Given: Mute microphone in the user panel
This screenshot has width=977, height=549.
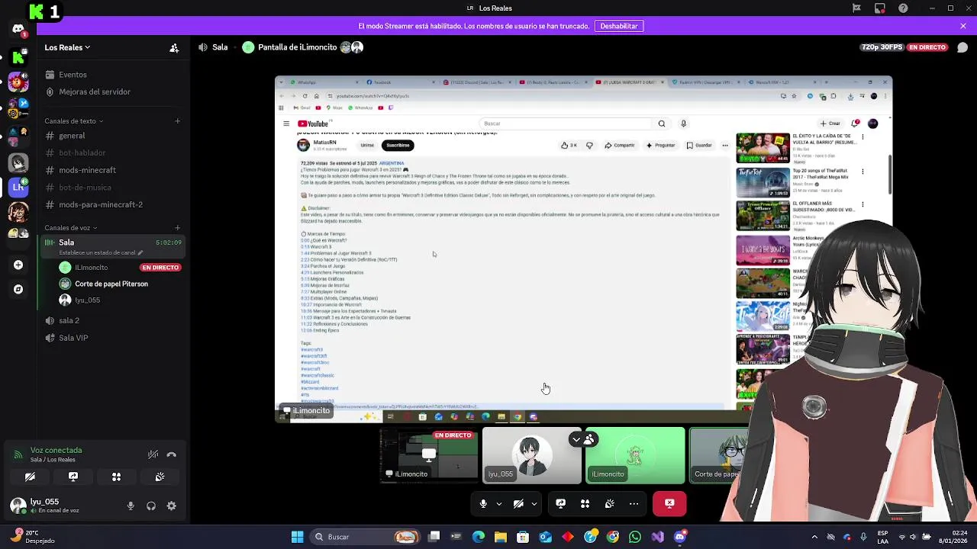Looking at the screenshot, I should [131, 506].
